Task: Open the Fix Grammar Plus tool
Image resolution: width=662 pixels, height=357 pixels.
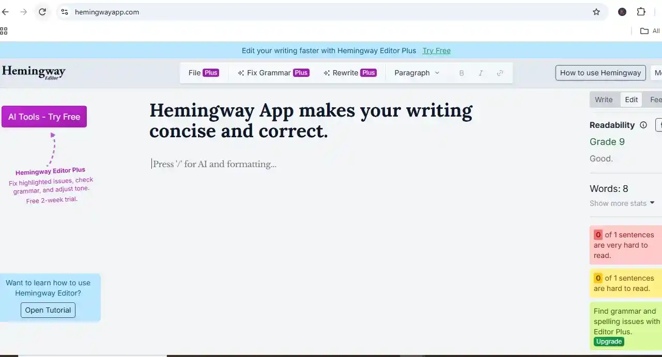Action: tap(273, 73)
